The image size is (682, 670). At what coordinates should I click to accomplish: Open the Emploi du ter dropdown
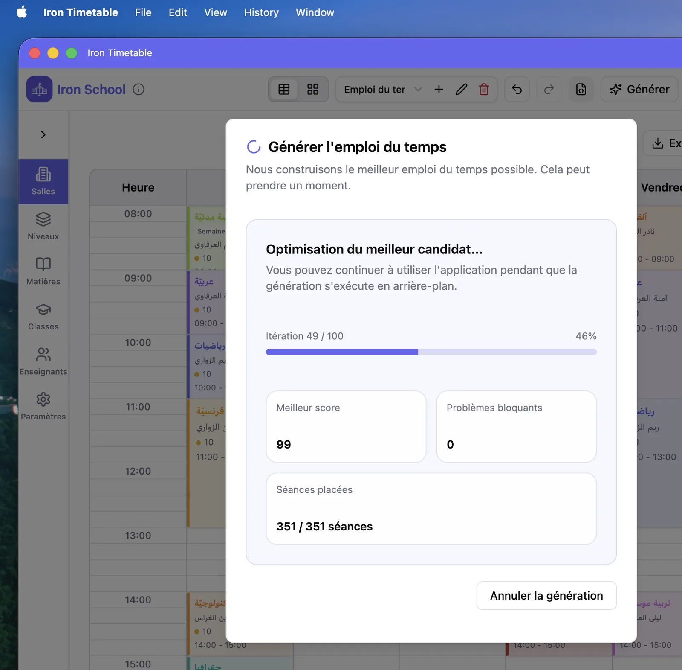[383, 89]
